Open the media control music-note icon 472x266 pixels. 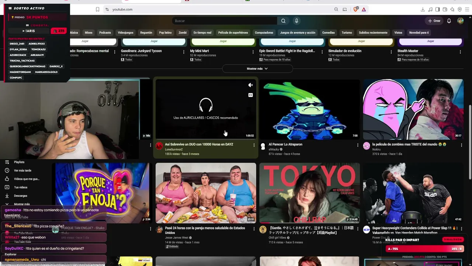[430, 9]
